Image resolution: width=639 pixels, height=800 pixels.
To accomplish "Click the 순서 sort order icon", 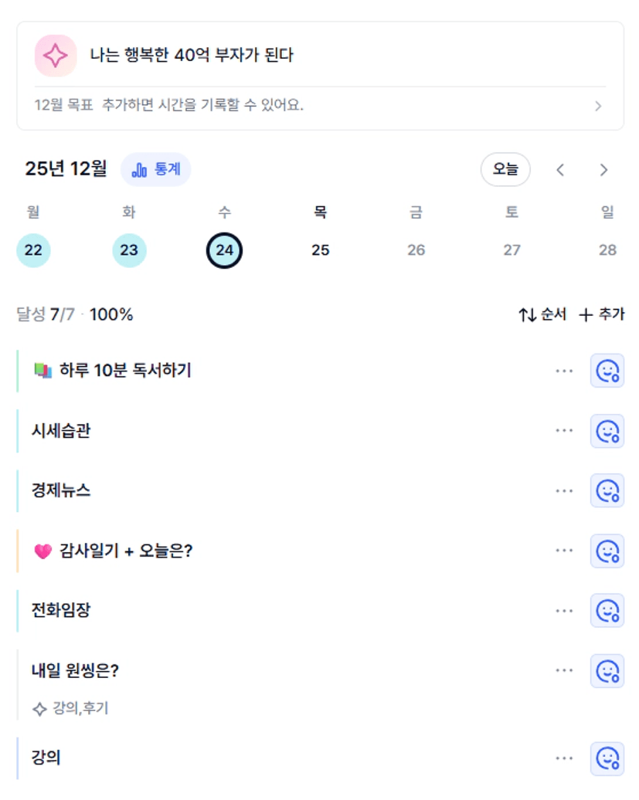I will click(x=528, y=315).
